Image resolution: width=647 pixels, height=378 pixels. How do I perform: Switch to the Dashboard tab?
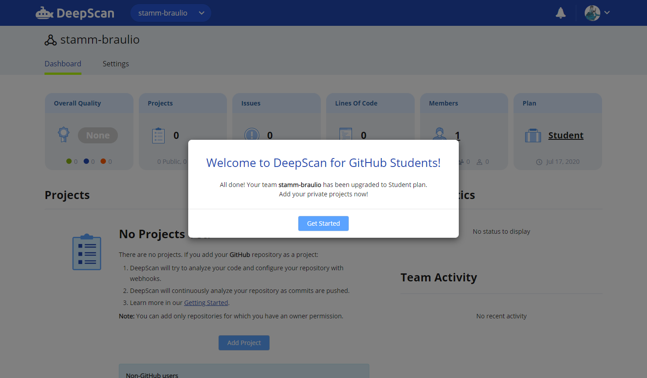tap(63, 64)
